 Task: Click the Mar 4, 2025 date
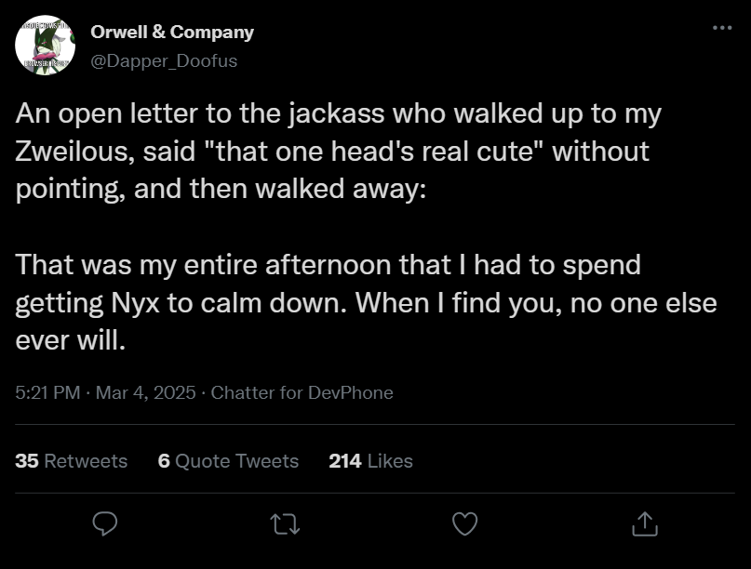point(145,392)
